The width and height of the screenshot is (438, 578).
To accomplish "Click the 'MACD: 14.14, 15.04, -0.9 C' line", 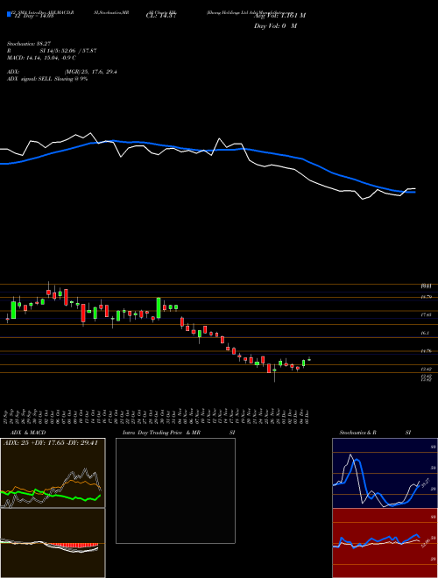I will [x=41, y=58].
